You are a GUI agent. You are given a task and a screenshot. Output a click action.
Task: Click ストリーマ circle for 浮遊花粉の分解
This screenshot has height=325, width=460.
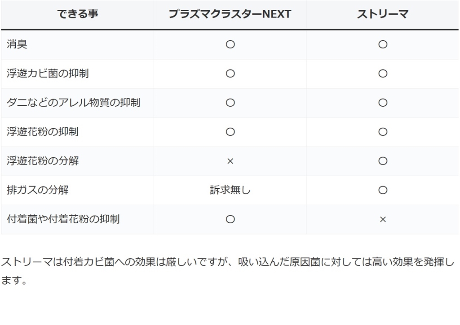383,161
